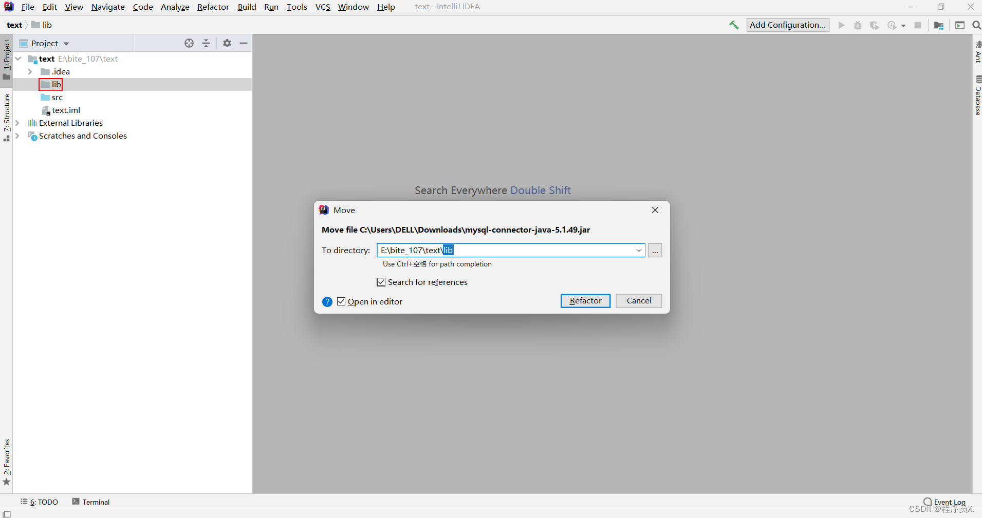Click the Build project hammer icon
The image size is (982, 518).
pyautogui.click(x=734, y=25)
